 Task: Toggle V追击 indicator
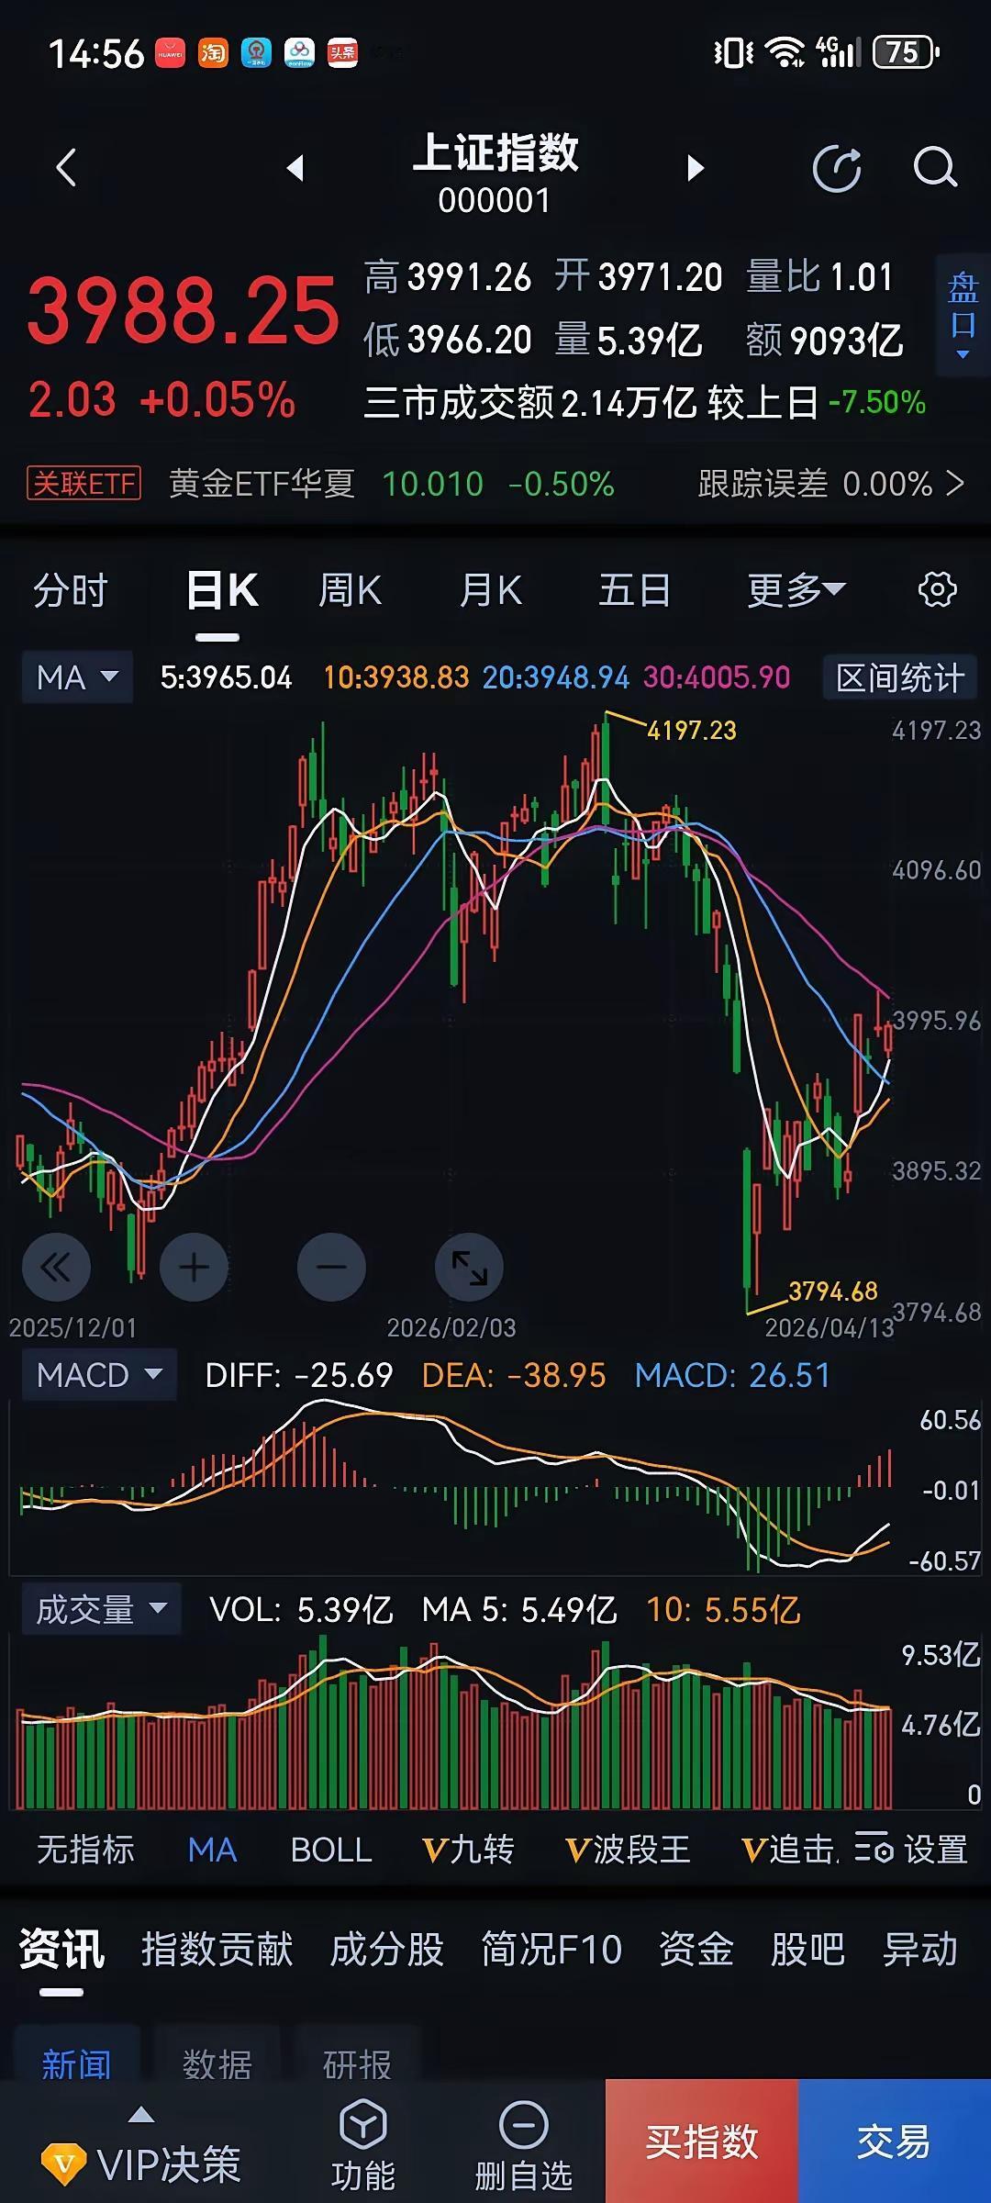[789, 1850]
